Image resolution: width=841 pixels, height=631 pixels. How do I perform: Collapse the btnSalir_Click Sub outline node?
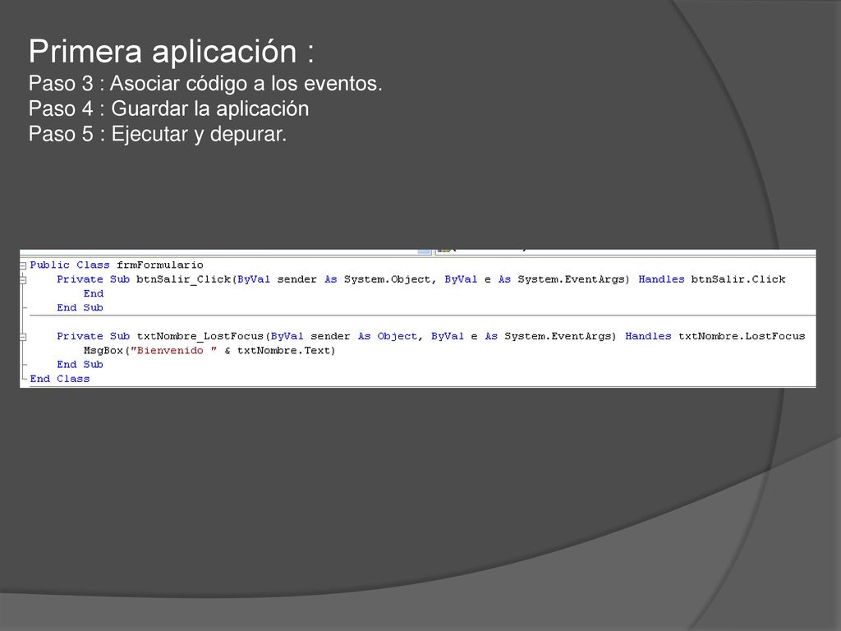tap(23, 279)
